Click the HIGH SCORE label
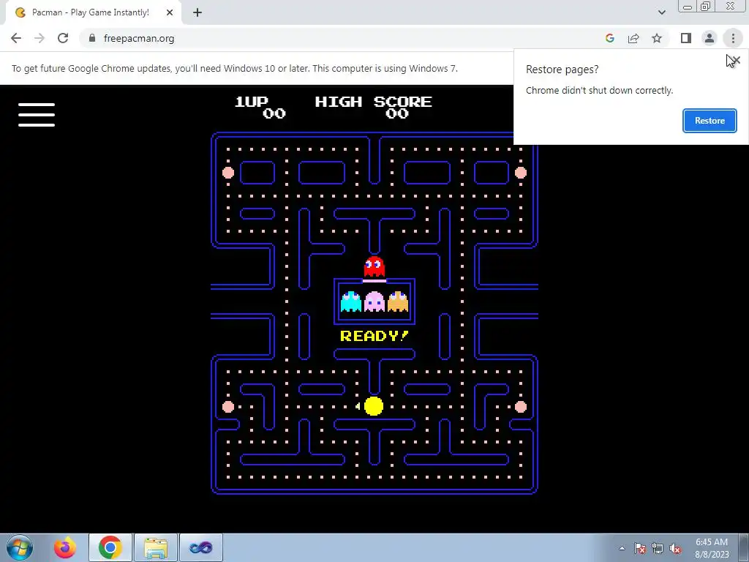749x562 pixels. tap(374, 101)
